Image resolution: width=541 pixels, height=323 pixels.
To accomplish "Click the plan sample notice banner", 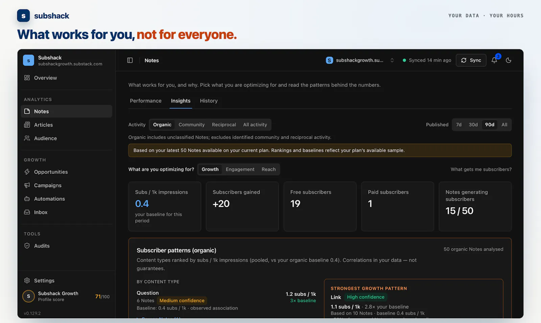I will point(320,150).
